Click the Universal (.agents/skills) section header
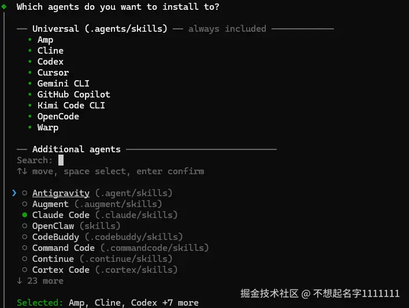Screen dimensions: 409x308 click(x=99, y=29)
